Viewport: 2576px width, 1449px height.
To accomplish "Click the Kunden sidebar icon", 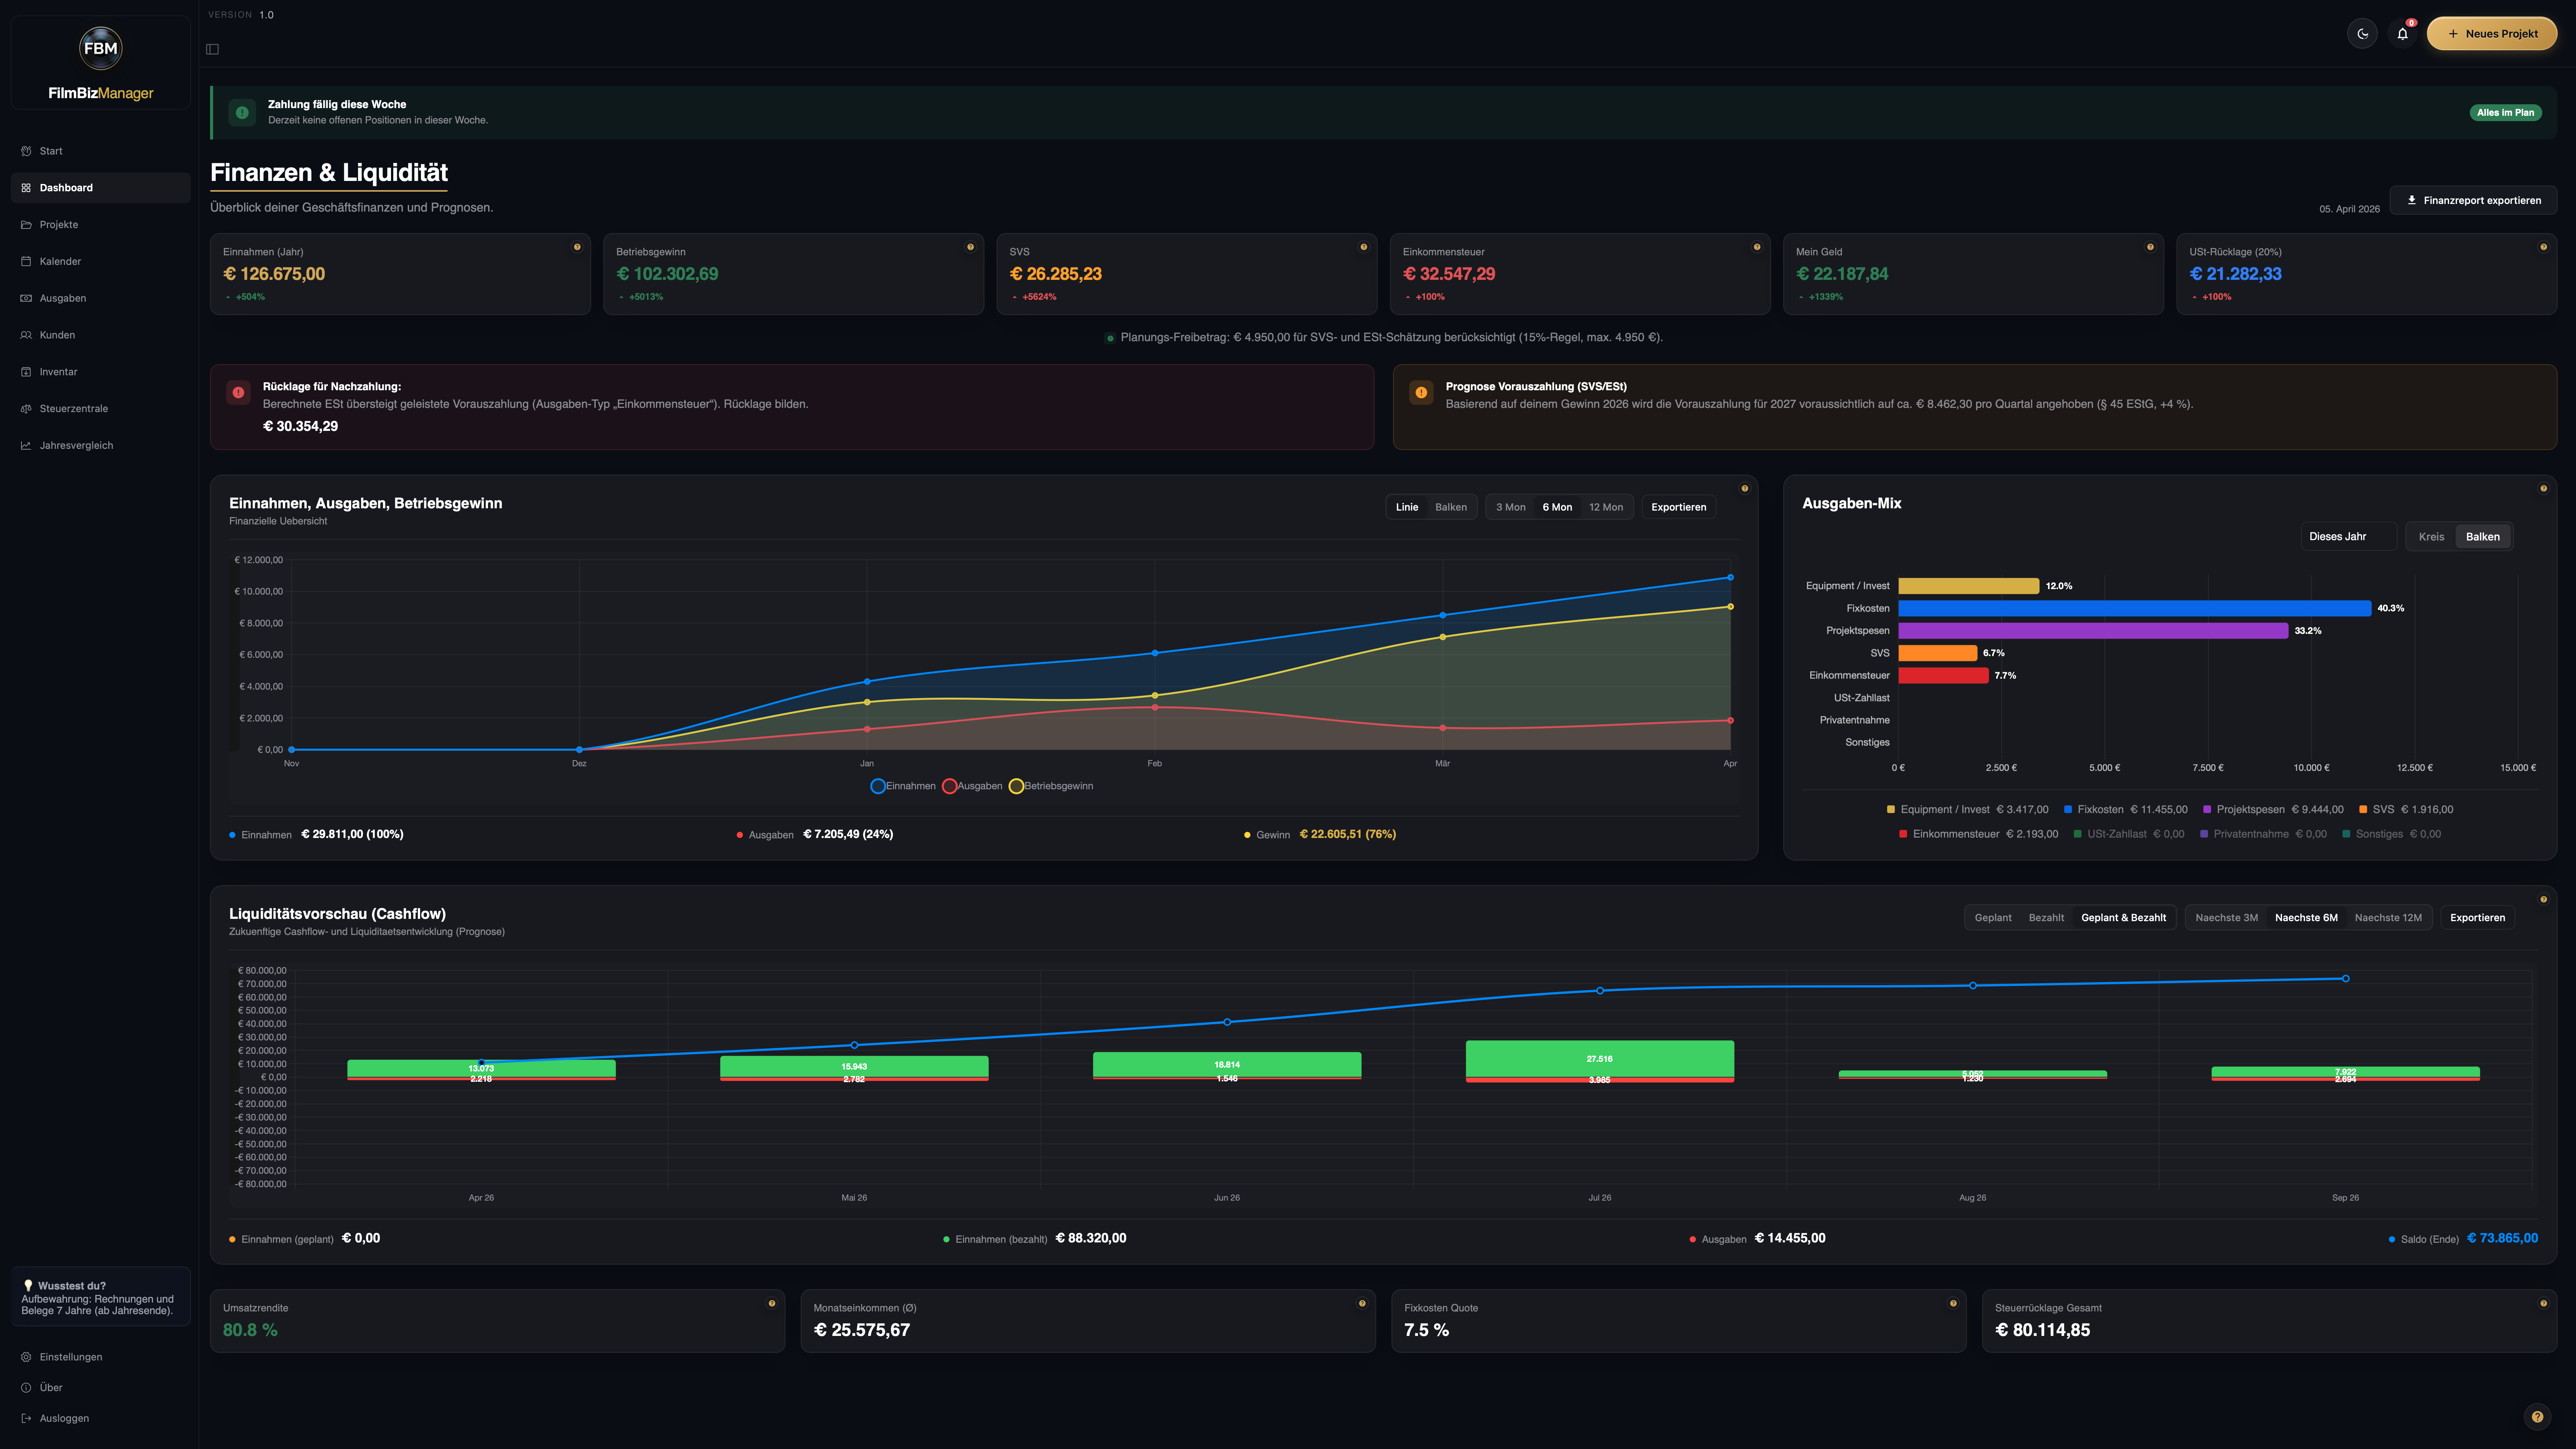I will 26,335.
